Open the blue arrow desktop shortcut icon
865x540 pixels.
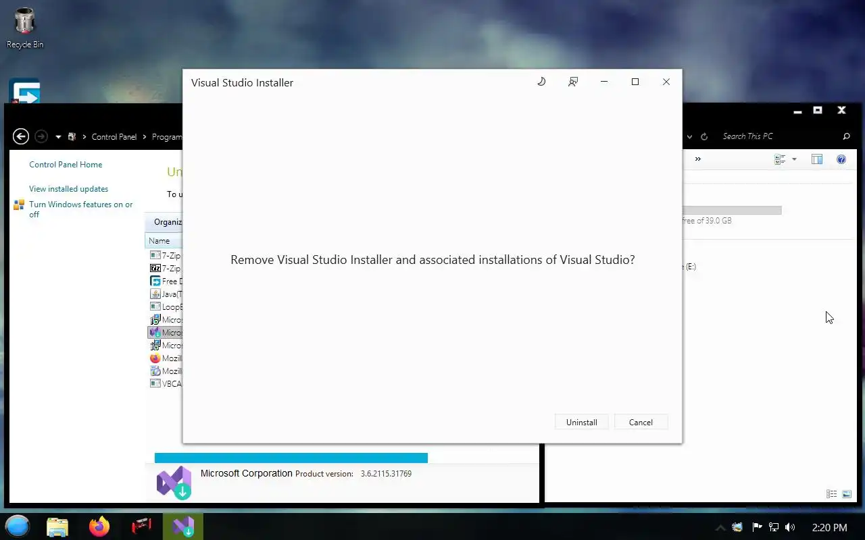[24, 92]
